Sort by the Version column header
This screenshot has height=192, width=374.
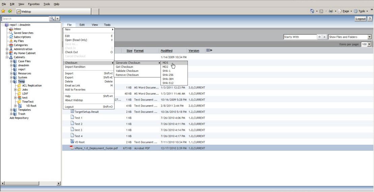194,51
